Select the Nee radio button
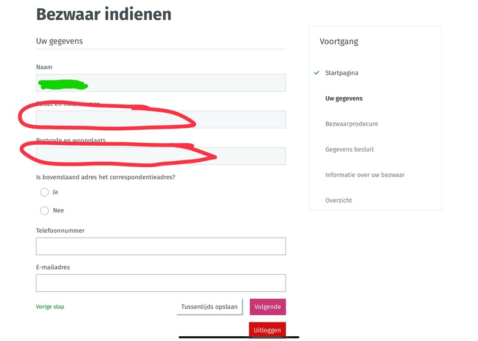Screen dimensions: 478x341 (44, 211)
